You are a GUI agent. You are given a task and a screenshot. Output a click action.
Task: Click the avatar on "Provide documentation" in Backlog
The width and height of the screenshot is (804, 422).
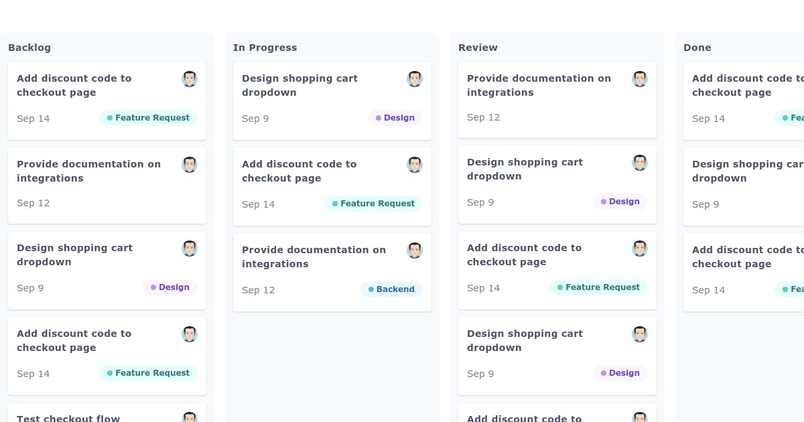tap(190, 164)
